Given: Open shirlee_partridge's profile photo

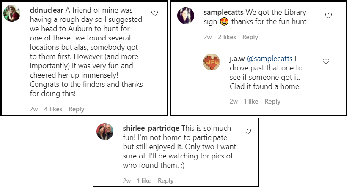Looking at the screenshot, I should click(x=105, y=132).
